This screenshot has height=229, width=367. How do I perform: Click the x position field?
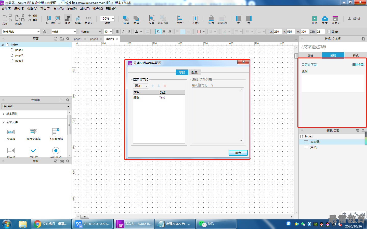[278, 32]
